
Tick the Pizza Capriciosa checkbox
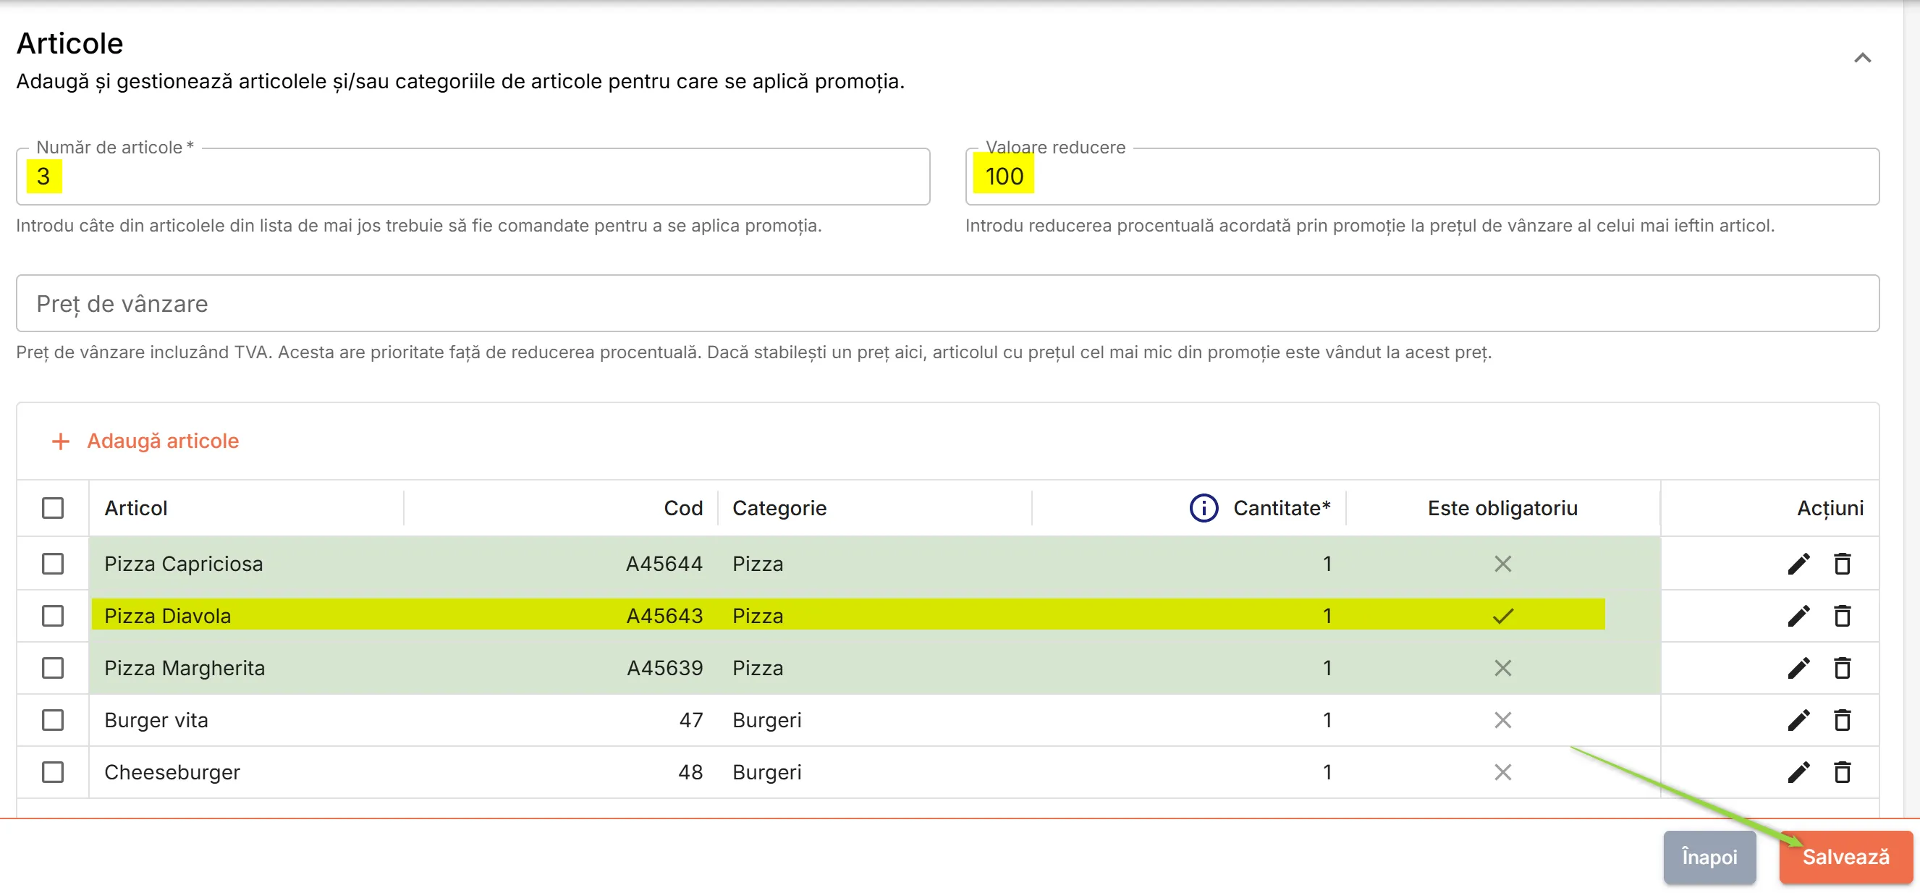(52, 564)
